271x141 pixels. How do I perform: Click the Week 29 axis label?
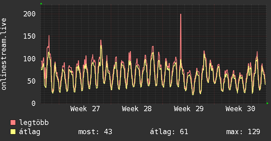point(189,109)
